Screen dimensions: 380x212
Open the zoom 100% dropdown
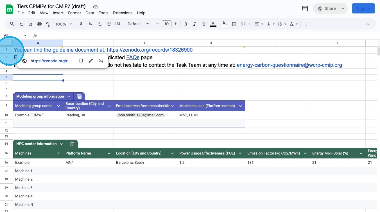64,24
